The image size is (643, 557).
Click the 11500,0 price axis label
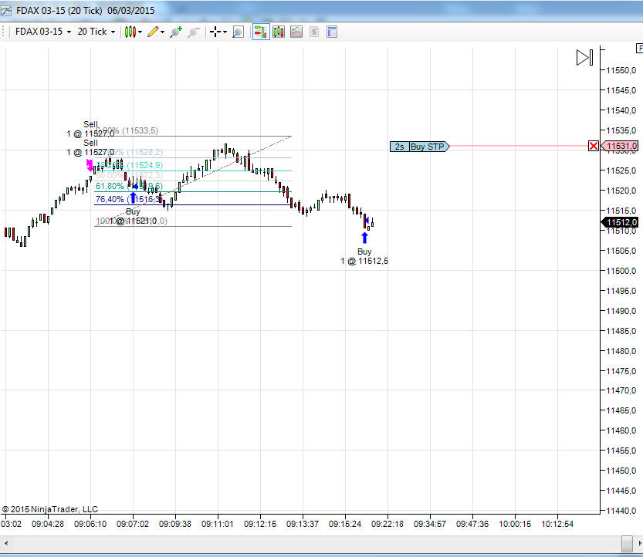(x=621, y=271)
